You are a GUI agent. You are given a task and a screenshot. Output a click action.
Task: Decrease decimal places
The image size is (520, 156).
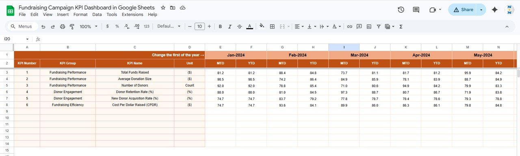(127, 26)
